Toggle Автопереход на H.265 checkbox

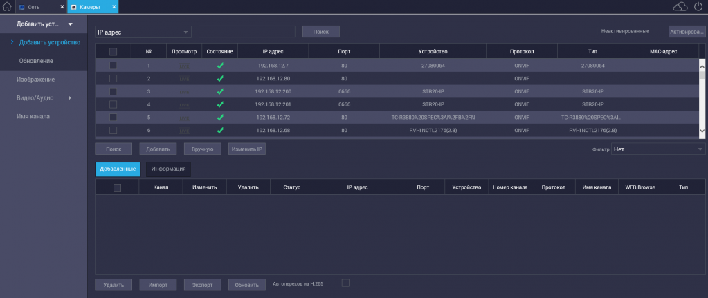(346, 282)
